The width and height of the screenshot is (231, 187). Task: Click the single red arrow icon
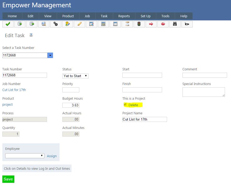(151, 24)
